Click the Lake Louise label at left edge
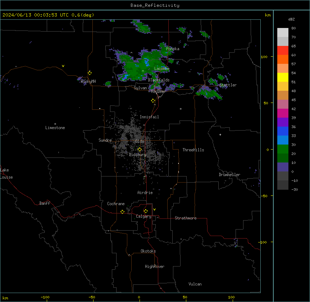Image resolution: width=310 pixels, height=302 pixels. (x=6, y=174)
